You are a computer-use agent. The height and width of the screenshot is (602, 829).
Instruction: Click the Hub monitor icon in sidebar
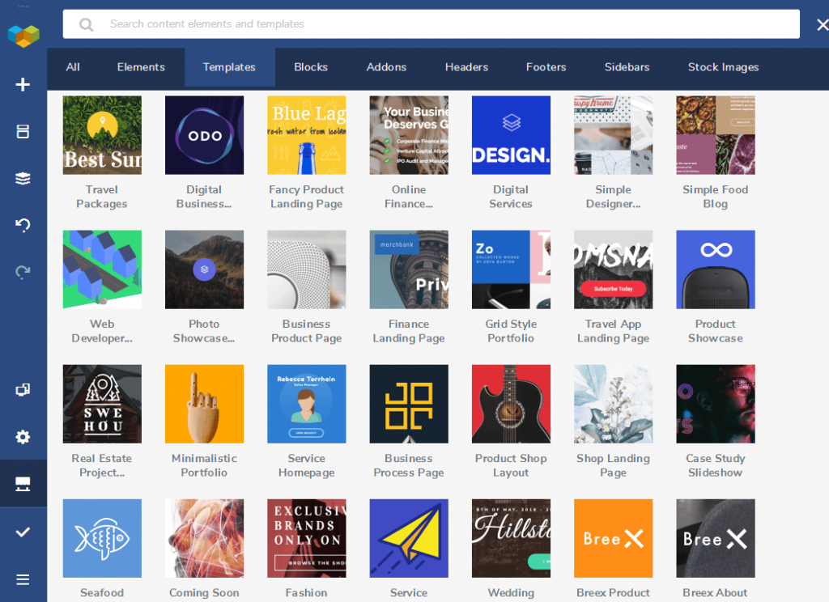[x=23, y=484]
